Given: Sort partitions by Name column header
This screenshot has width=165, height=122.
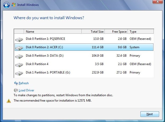Looking at the screenshot, I should [x=53, y=32].
